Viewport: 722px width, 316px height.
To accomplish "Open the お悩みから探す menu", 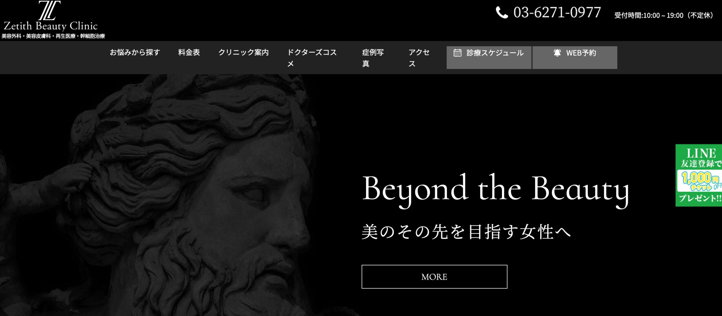I will pyautogui.click(x=135, y=52).
